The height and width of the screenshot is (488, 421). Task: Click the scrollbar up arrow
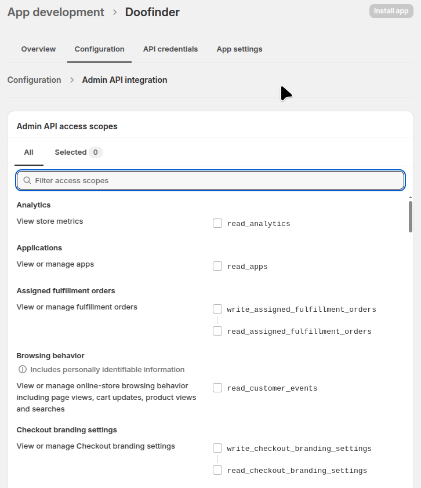(x=411, y=197)
